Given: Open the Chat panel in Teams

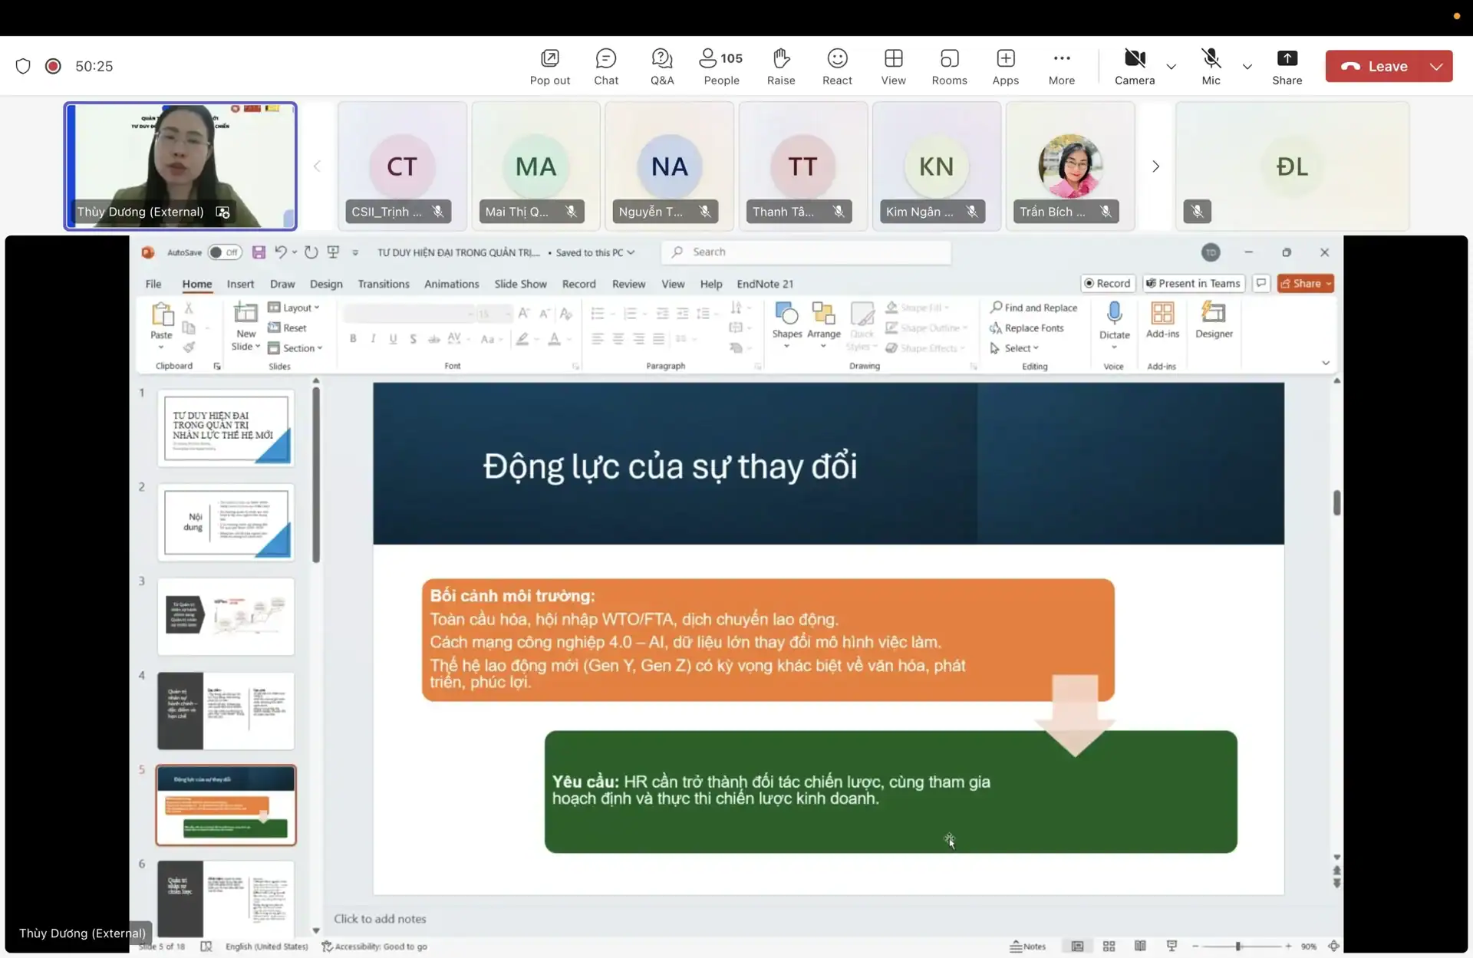Looking at the screenshot, I should (x=605, y=67).
